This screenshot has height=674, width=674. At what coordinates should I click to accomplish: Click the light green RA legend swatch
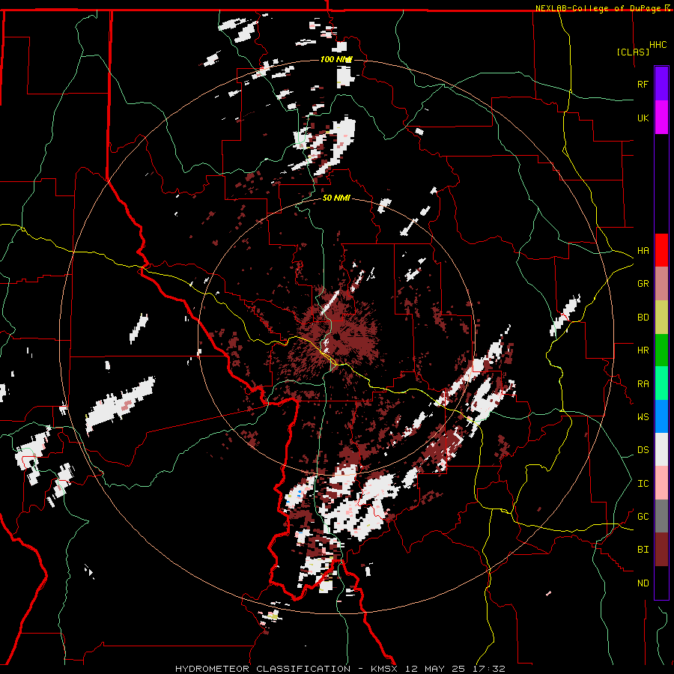click(661, 383)
